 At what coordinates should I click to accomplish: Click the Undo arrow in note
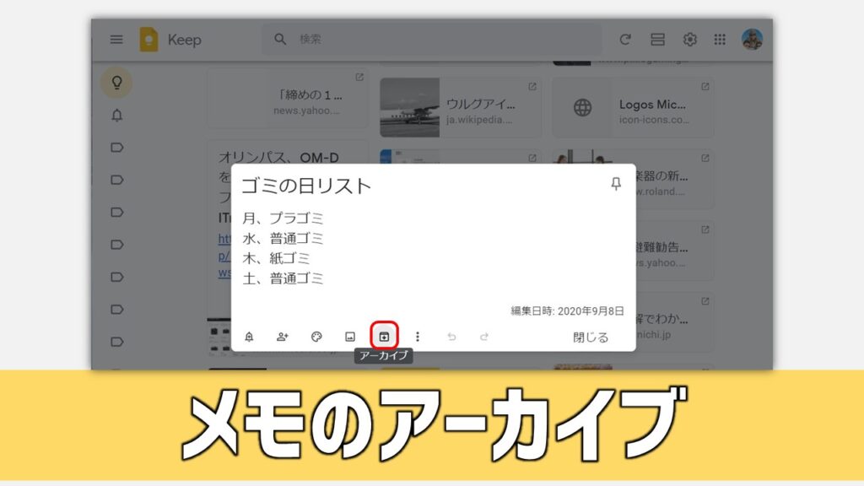click(451, 337)
